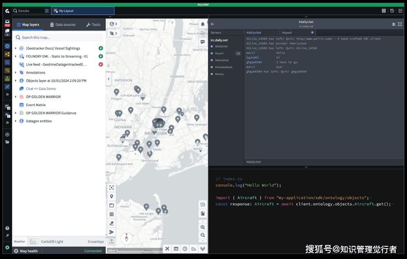The height and width of the screenshot is (259, 407).
Task: Click the zoom out magnifier button
Action: [x=203, y=235]
